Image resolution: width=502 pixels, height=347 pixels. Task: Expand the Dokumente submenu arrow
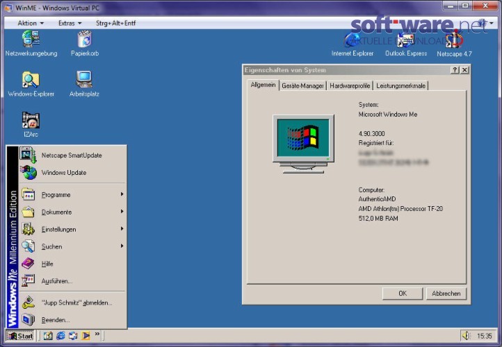tap(122, 212)
